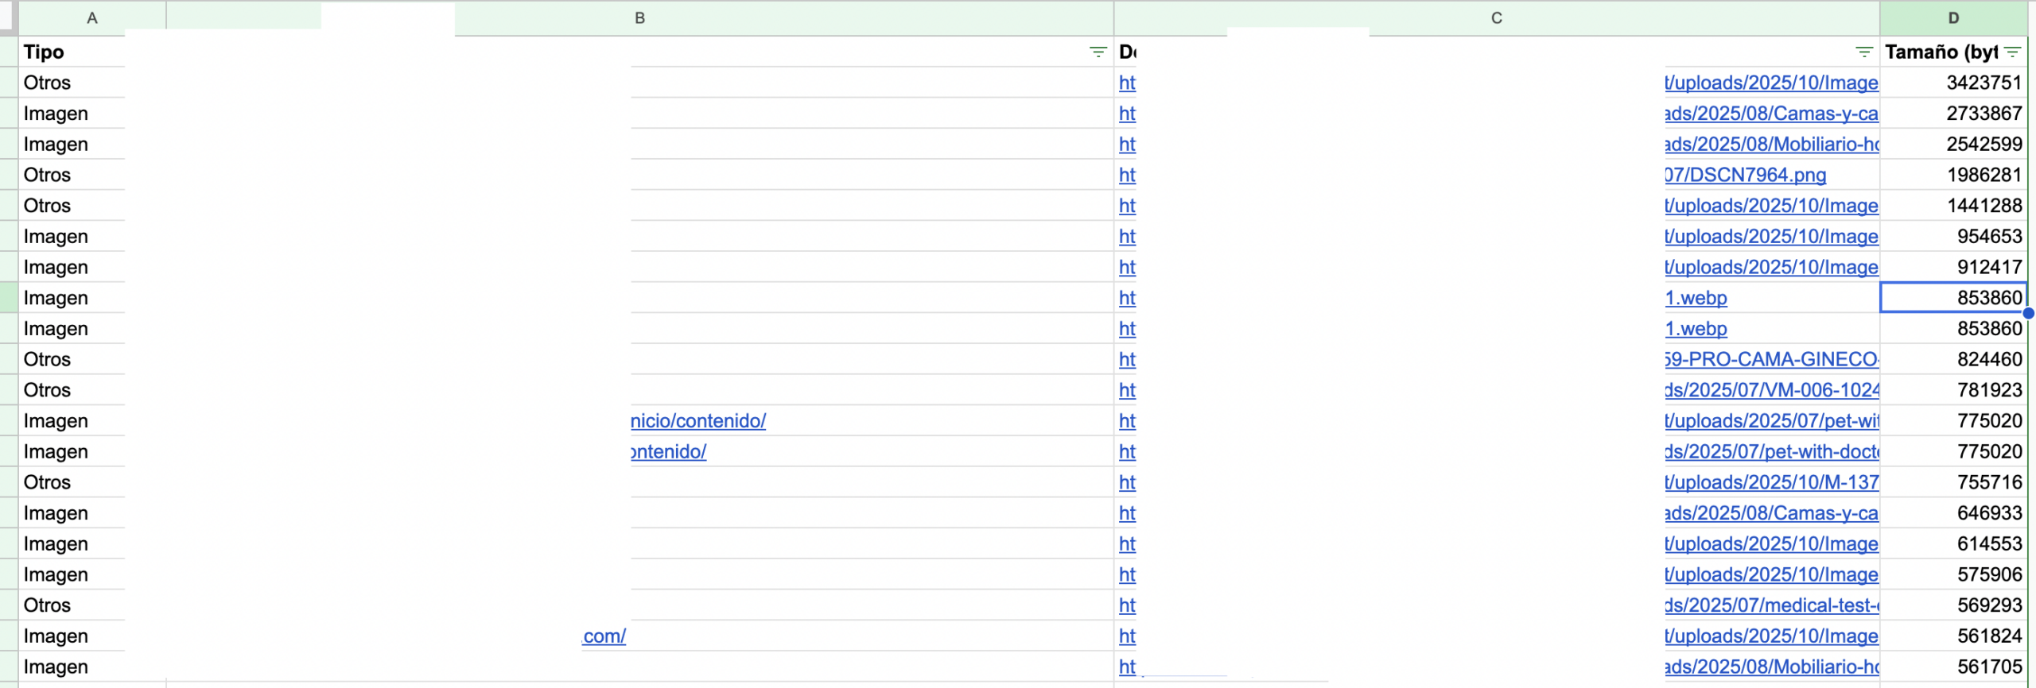2036x688 pixels.
Task: Open the filter icon in column C header
Action: [x=1863, y=52]
